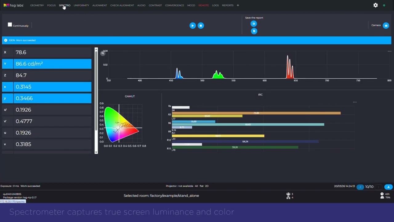The width and height of the screenshot is (394, 222).
Task: Click the 100% Work succeeded progress bar
Action: point(197,40)
